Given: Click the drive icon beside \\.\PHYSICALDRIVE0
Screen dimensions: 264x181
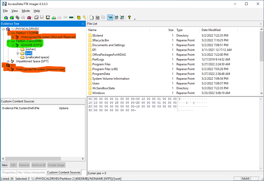Looking at the screenshot, I should point(8,29).
